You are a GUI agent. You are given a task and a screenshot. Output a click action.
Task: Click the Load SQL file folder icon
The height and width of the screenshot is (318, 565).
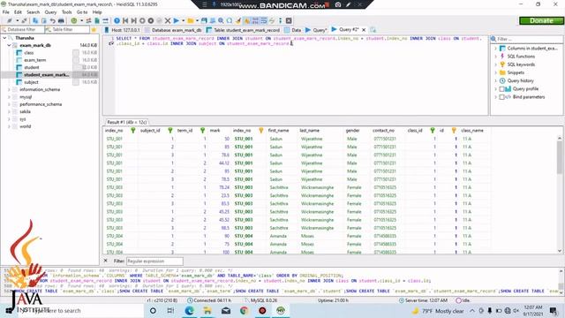click(191, 21)
